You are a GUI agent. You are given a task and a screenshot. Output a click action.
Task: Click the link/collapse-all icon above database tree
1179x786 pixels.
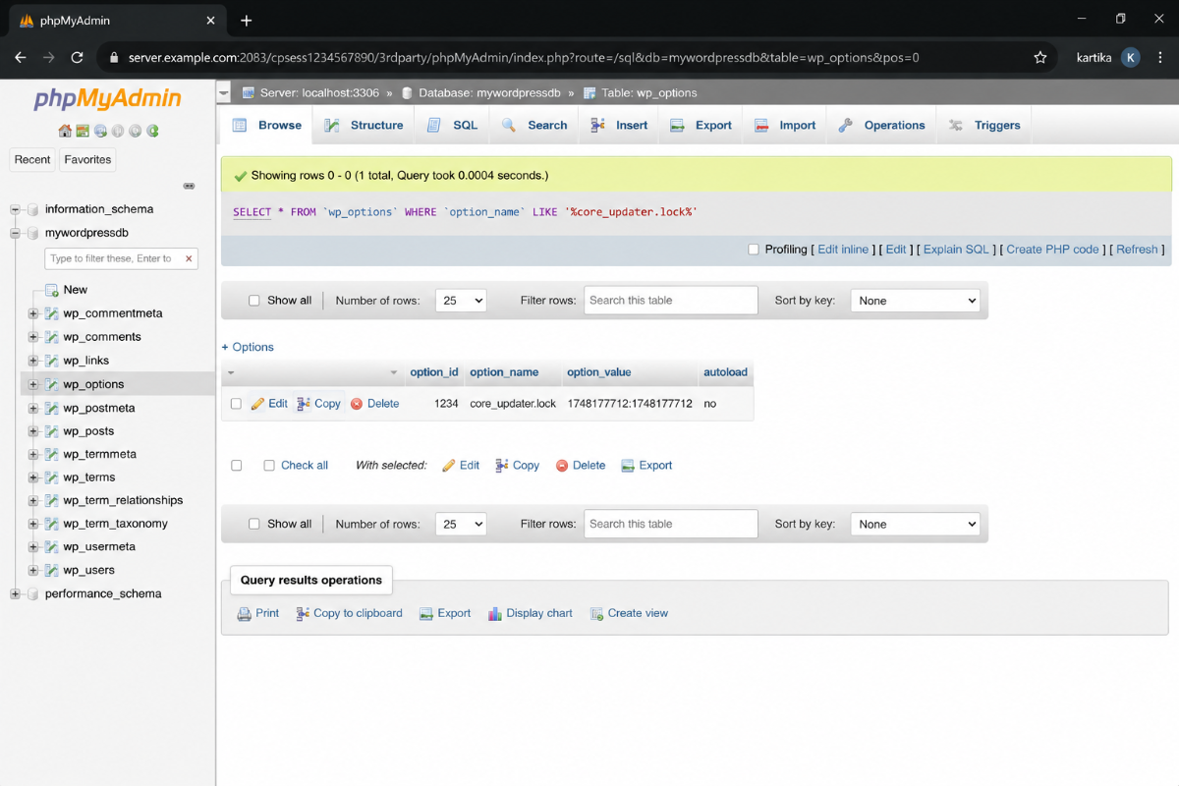coord(189,186)
